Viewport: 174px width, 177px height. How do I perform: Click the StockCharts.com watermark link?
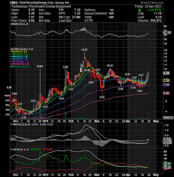click(152, 3)
